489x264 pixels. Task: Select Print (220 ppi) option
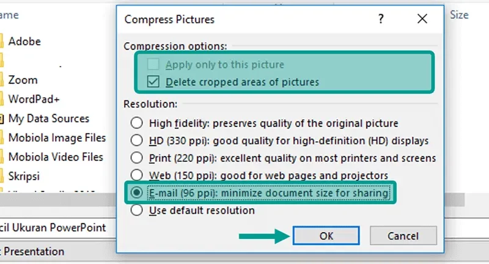[136, 158]
